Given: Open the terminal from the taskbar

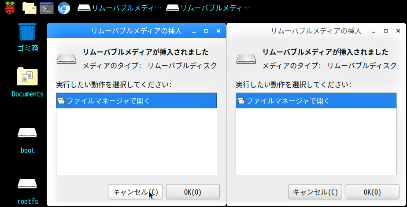Looking at the screenshot, I should (x=47, y=8).
